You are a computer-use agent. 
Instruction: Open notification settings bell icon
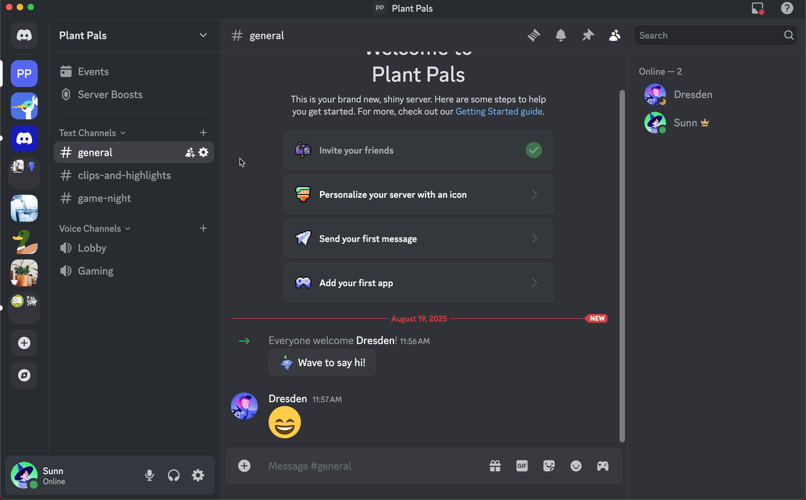pos(561,35)
